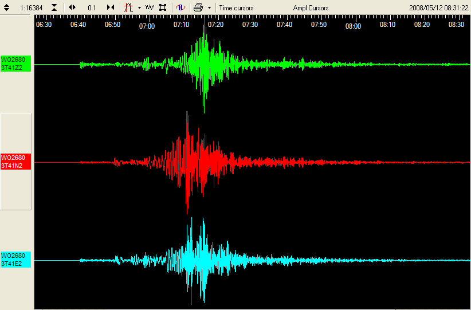Select the cyan WO2680 3T41E2 channel label

[16, 260]
